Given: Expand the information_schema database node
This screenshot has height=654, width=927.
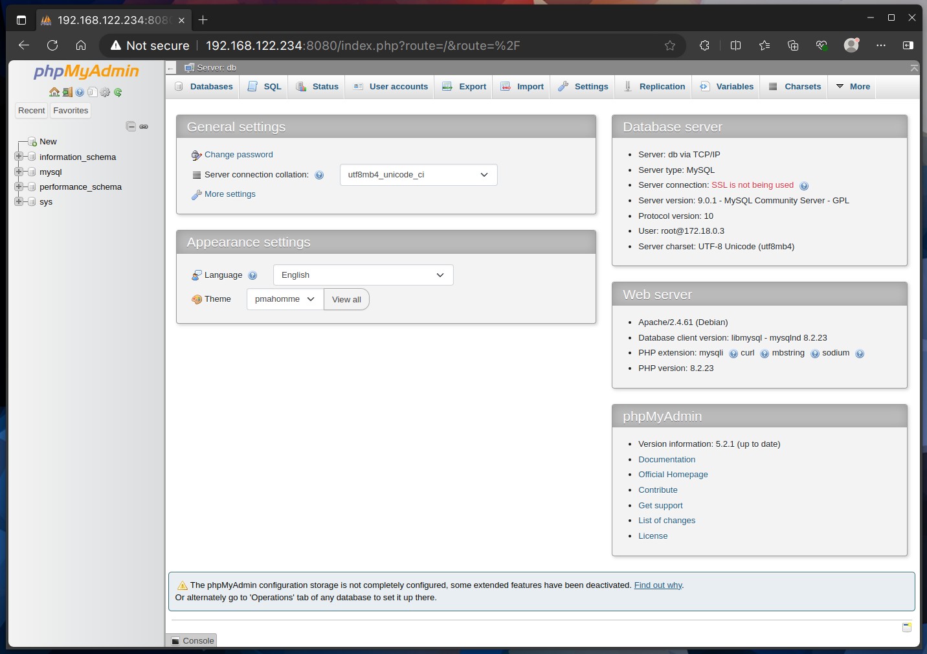Looking at the screenshot, I should 19,156.
